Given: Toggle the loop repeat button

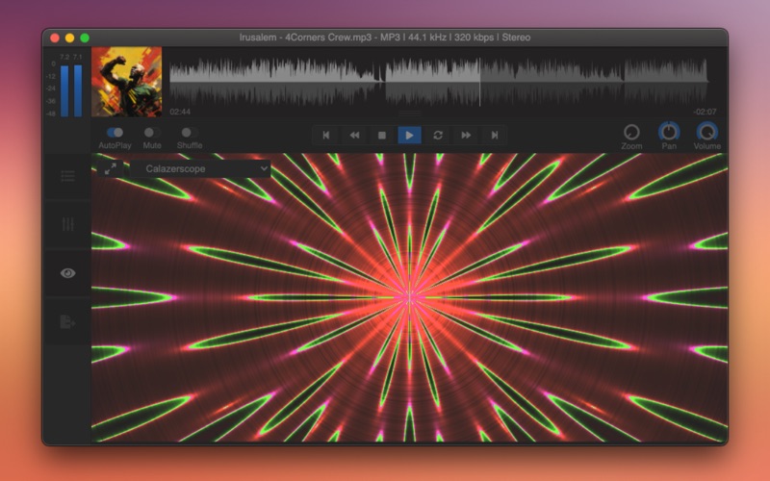Looking at the screenshot, I should point(438,135).
